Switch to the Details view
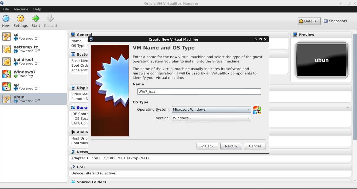357x189 pixels. pyautogui.click(x=309, y=21)
